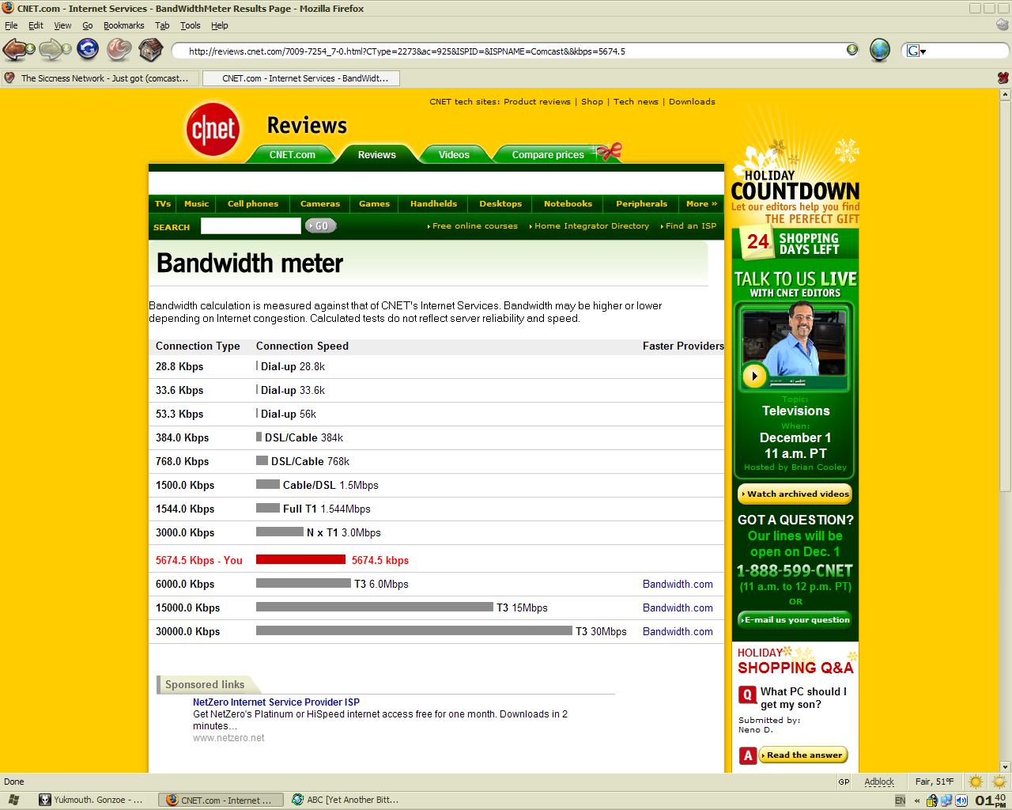Viewport: 1012px width, 810px height.
Task: Open the File menu
Action: [11, 25]
